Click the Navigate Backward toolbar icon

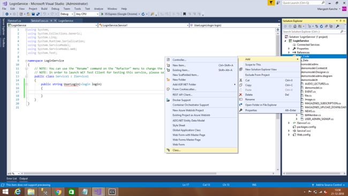coord(7,14)
